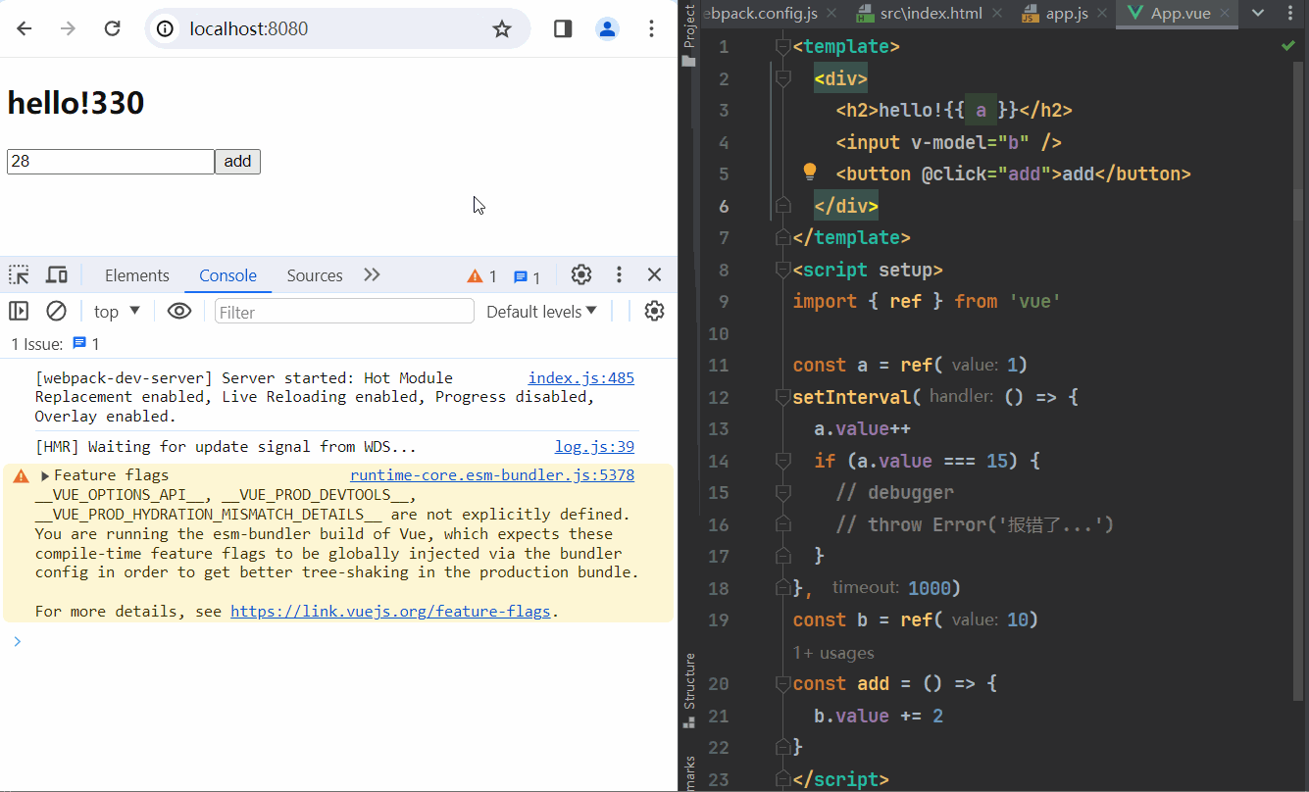Toggle the console sidebar
The height and width of the screenshot is (792, 1309).
(19, 312)
